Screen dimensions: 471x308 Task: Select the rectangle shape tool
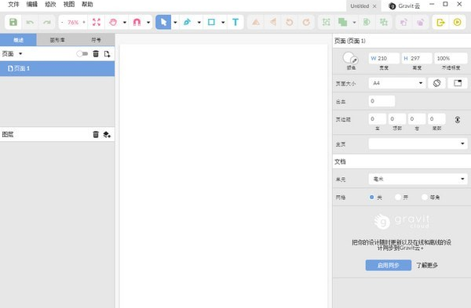211,22
